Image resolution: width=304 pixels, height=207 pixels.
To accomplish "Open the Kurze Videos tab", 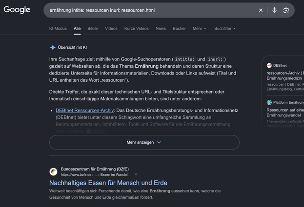I will (x=136, y=28).
